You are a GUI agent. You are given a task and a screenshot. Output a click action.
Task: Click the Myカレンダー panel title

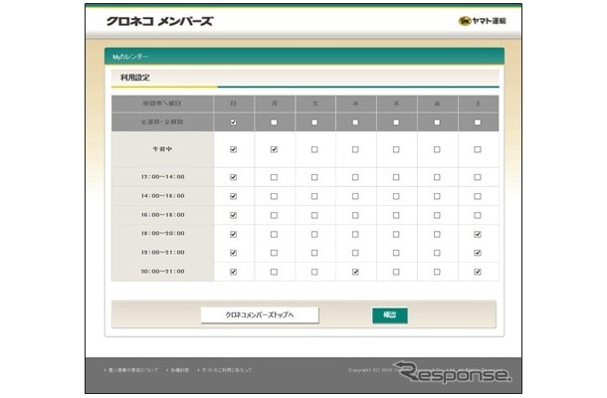(130, 57)
